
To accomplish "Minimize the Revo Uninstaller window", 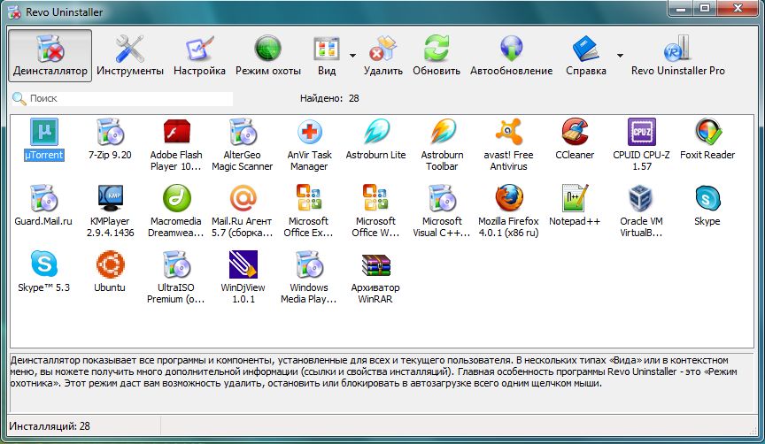I will pyautogui.click(x=681, y=8).
